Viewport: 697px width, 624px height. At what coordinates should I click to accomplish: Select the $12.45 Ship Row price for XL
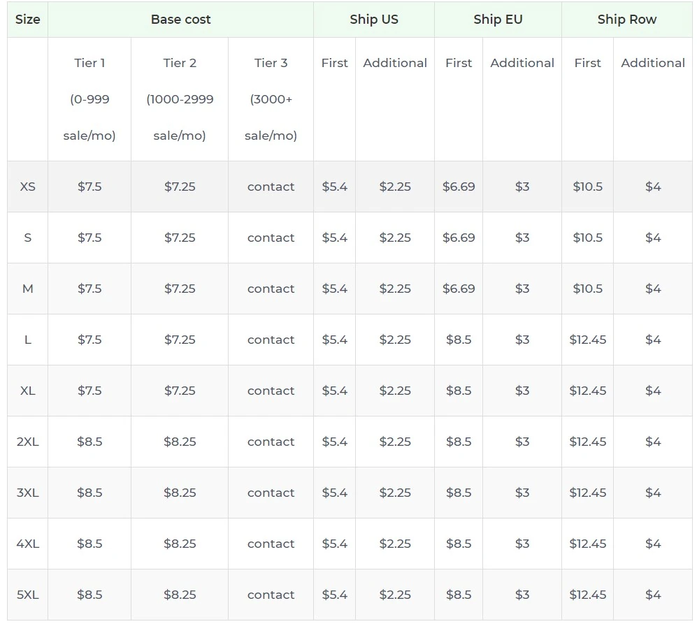(587, 391)
